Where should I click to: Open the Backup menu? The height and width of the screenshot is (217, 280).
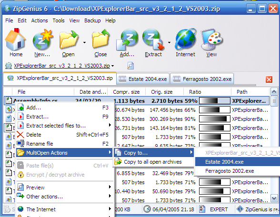[x=92, y=20]
